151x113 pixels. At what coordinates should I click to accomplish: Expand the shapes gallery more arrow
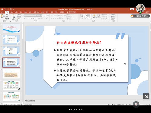[x=91, y=19]
